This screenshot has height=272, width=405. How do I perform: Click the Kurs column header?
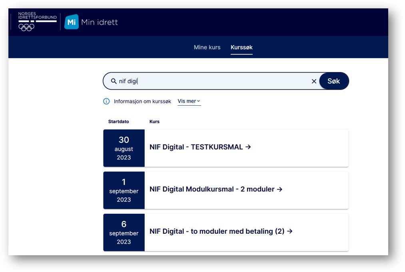point(154,122)
